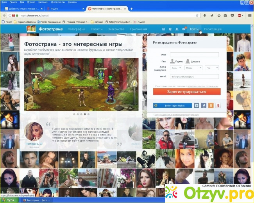Click the first slideshow dot indicator
Screen dimensions: 254x203
pos(74,114)
